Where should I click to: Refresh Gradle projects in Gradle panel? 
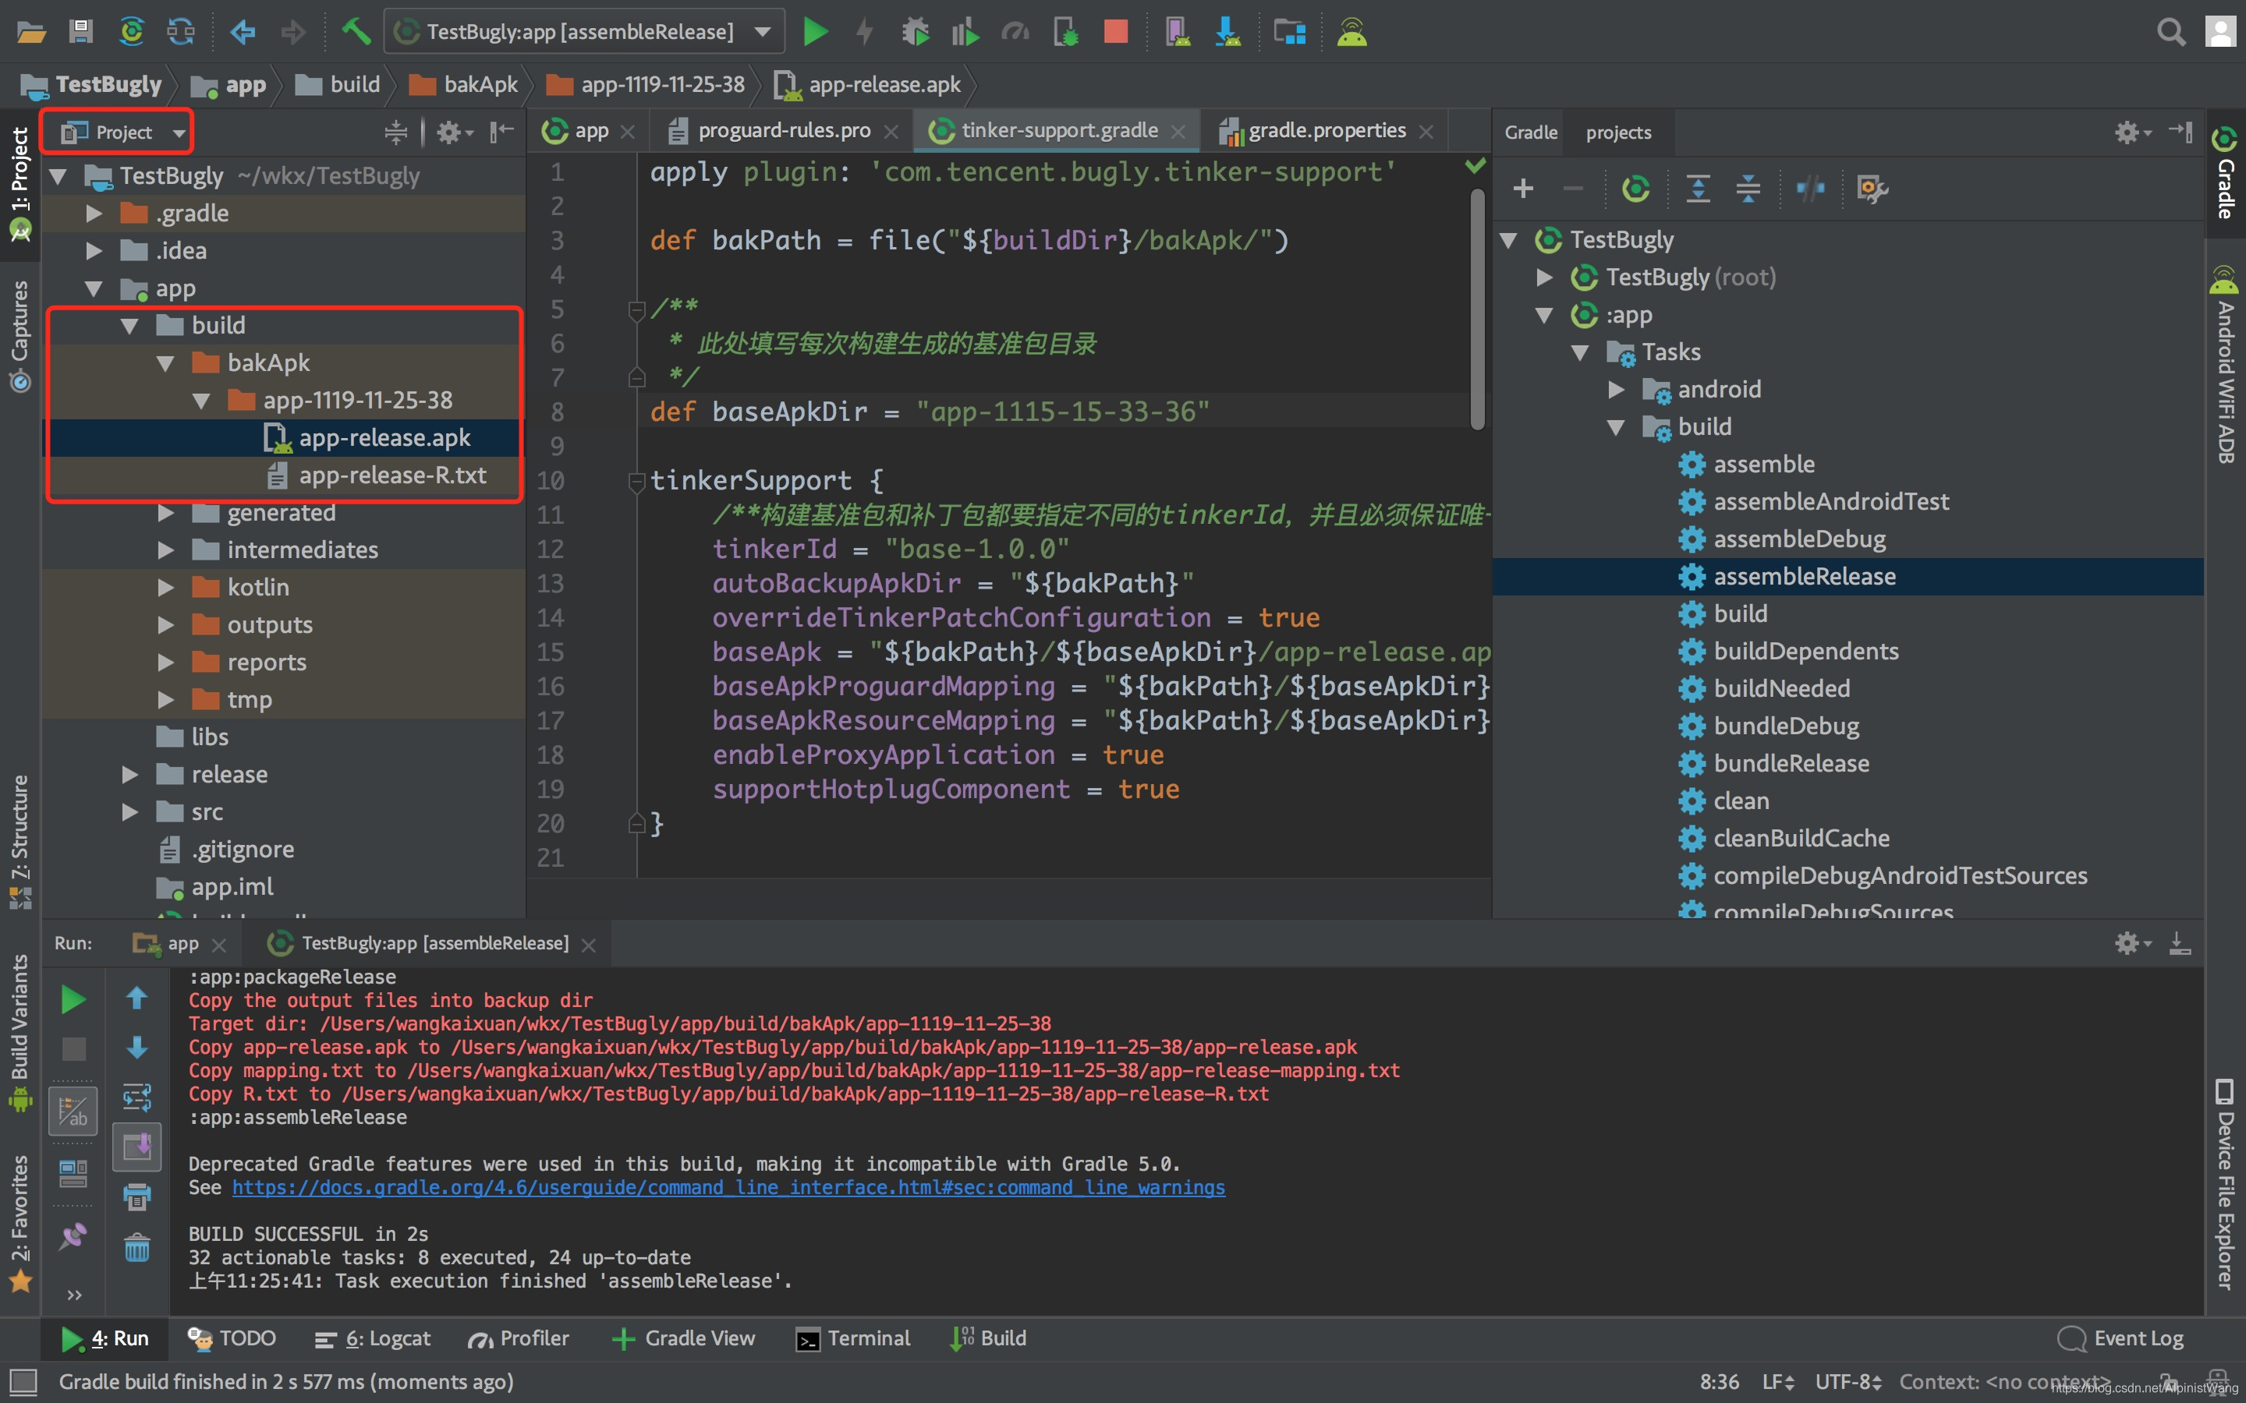tap(1635, 189)
